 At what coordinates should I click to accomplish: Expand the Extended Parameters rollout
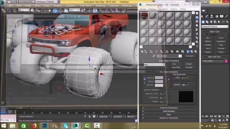coord(169,107)
